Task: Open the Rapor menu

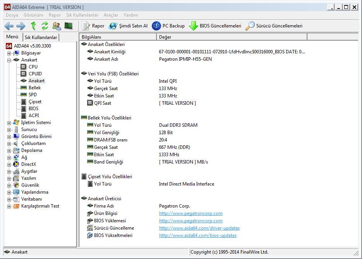Action: pyautogui.click(x=55, y=15)
